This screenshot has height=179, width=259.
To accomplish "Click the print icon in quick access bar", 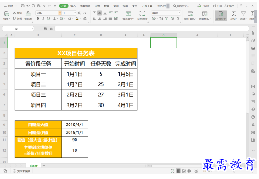I will point(33,6).
